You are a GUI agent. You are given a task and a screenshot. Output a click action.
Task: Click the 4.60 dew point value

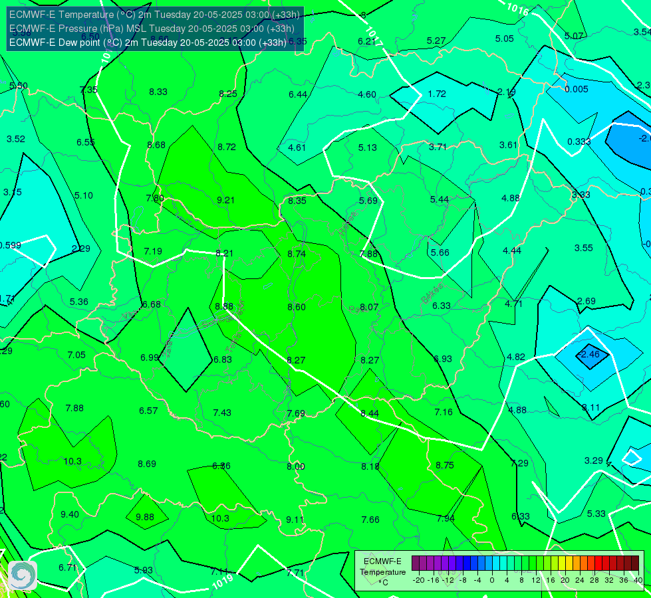click(367, 94)
